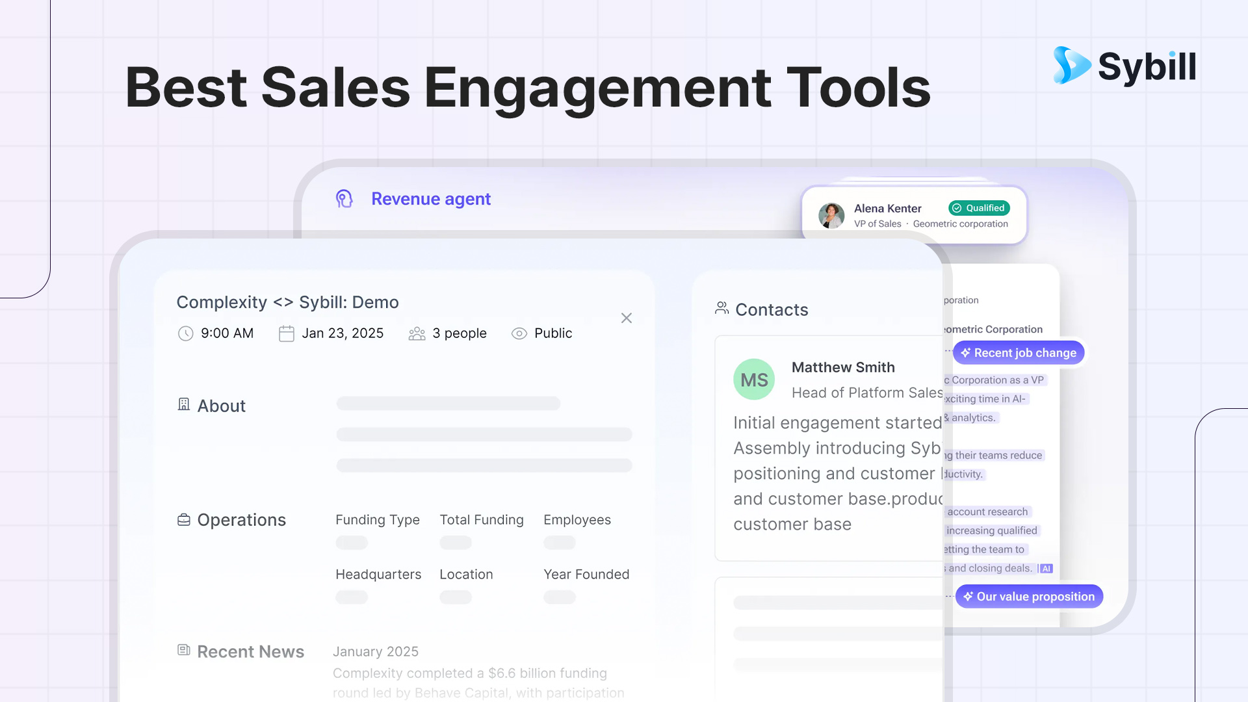1248x702 pixels.
Task: Click the Our value proposition button
Action: (x=1029, y=597)
